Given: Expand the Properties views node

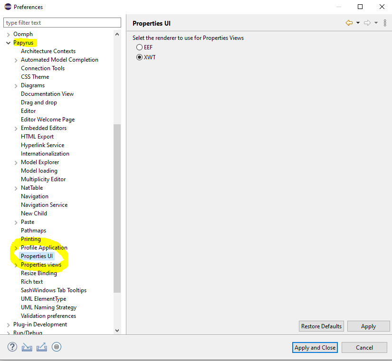Looking at the screenshot, I should (x=16, y=265).
